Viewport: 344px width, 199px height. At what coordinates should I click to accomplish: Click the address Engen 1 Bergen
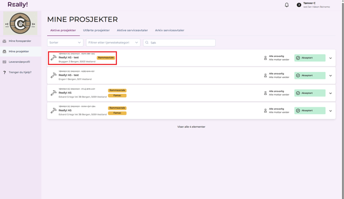[75, 79]
